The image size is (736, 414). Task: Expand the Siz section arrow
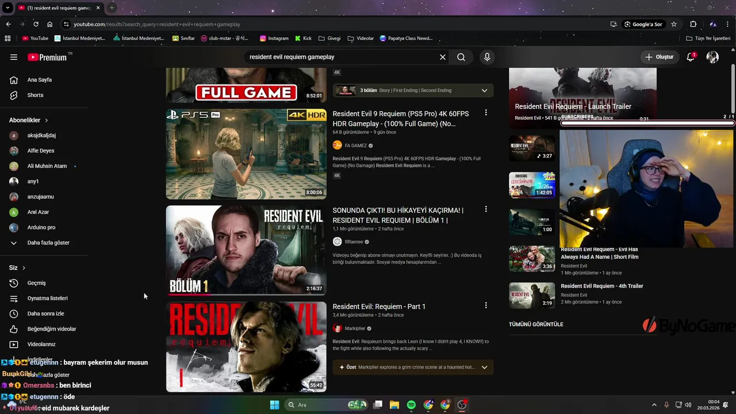pyautogui.click(x=24, y=268)
